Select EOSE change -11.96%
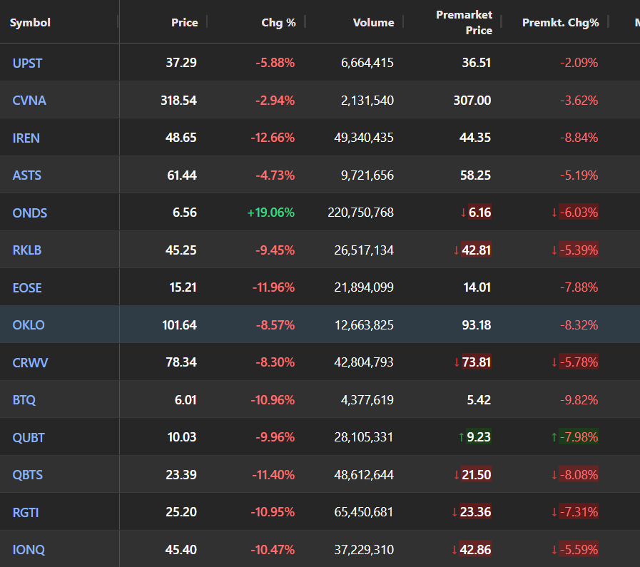This screenshot has width=640, height=567. pyautogui.click(x=273, y=287)
